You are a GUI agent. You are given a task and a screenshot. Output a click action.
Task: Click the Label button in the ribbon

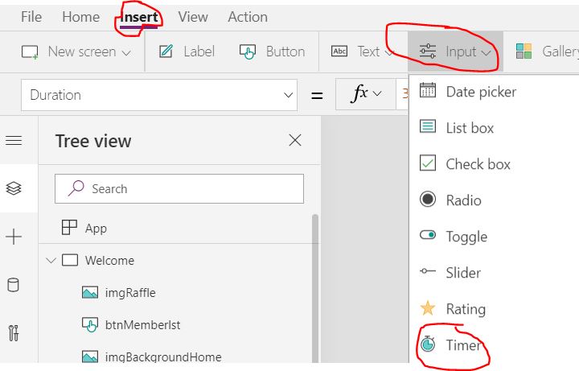click(x=187, y=52)
